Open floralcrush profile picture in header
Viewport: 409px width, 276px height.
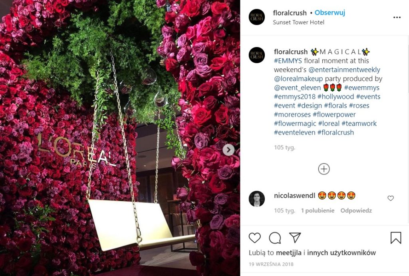click(257, 17)
